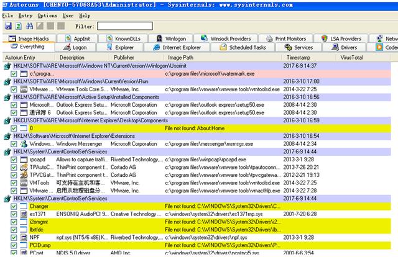Switch to the Logon tab
398x257 pixels.
coord(75,47)
